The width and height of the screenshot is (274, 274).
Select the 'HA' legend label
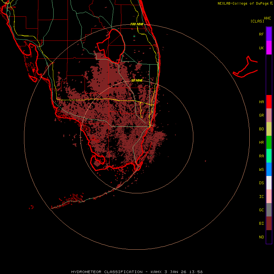(x=261, y=102)
